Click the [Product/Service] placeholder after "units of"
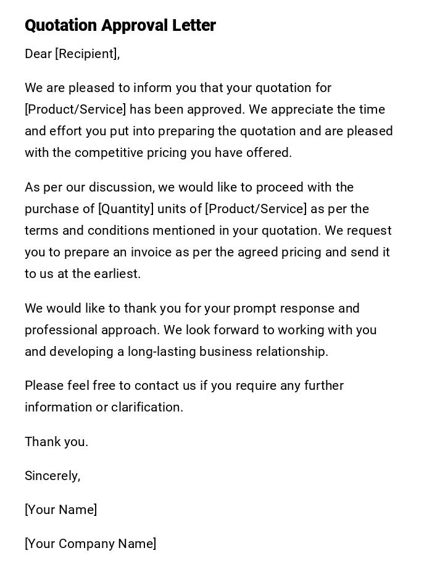This screenshot has height=582, width=432. [256, 209]
